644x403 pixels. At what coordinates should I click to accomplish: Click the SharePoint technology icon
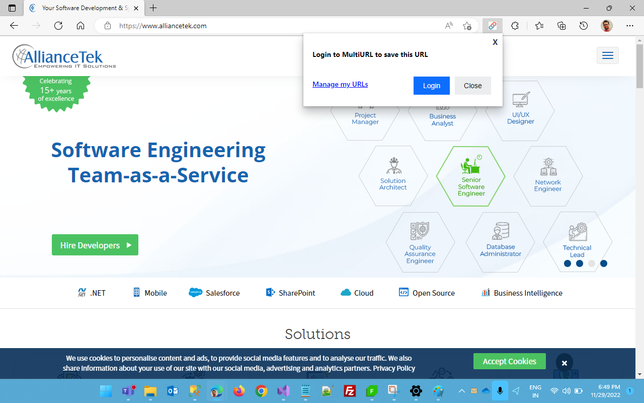coord(270,292)
